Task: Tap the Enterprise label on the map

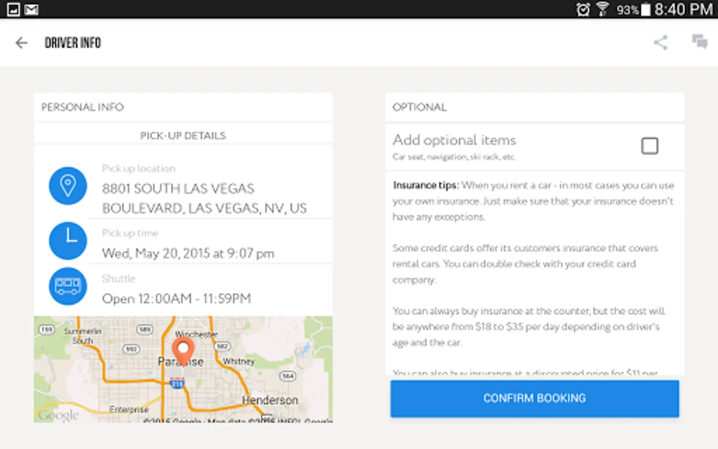Action: point(129,409)
